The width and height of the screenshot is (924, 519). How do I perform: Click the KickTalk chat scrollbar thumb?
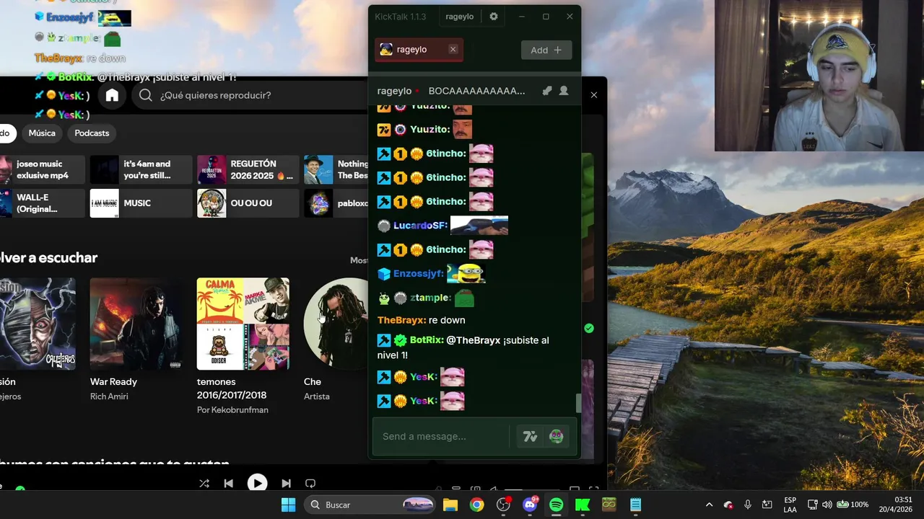point(577,404)
